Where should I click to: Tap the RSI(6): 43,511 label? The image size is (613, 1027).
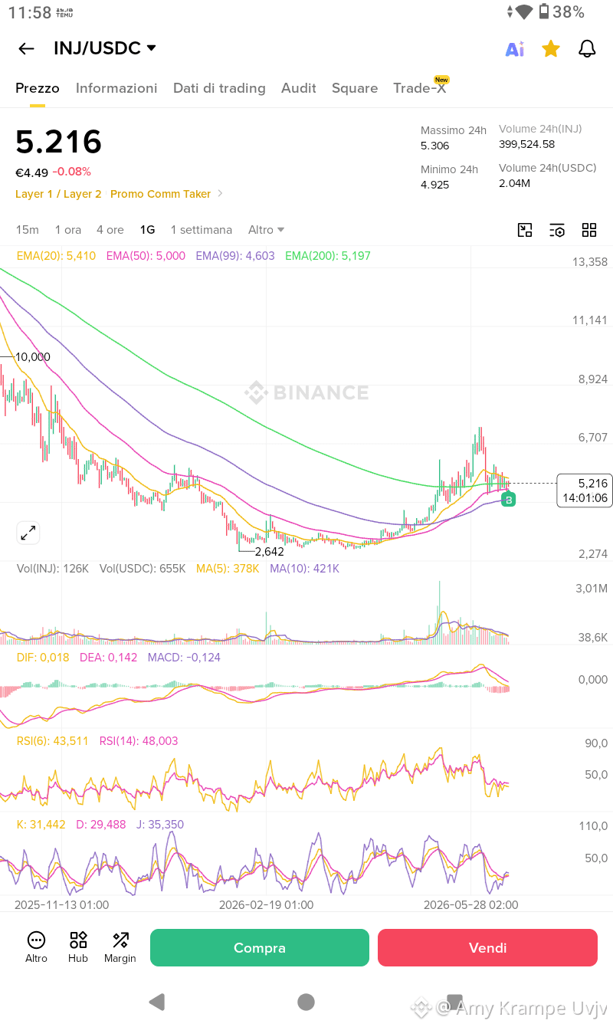pos(53,741)
